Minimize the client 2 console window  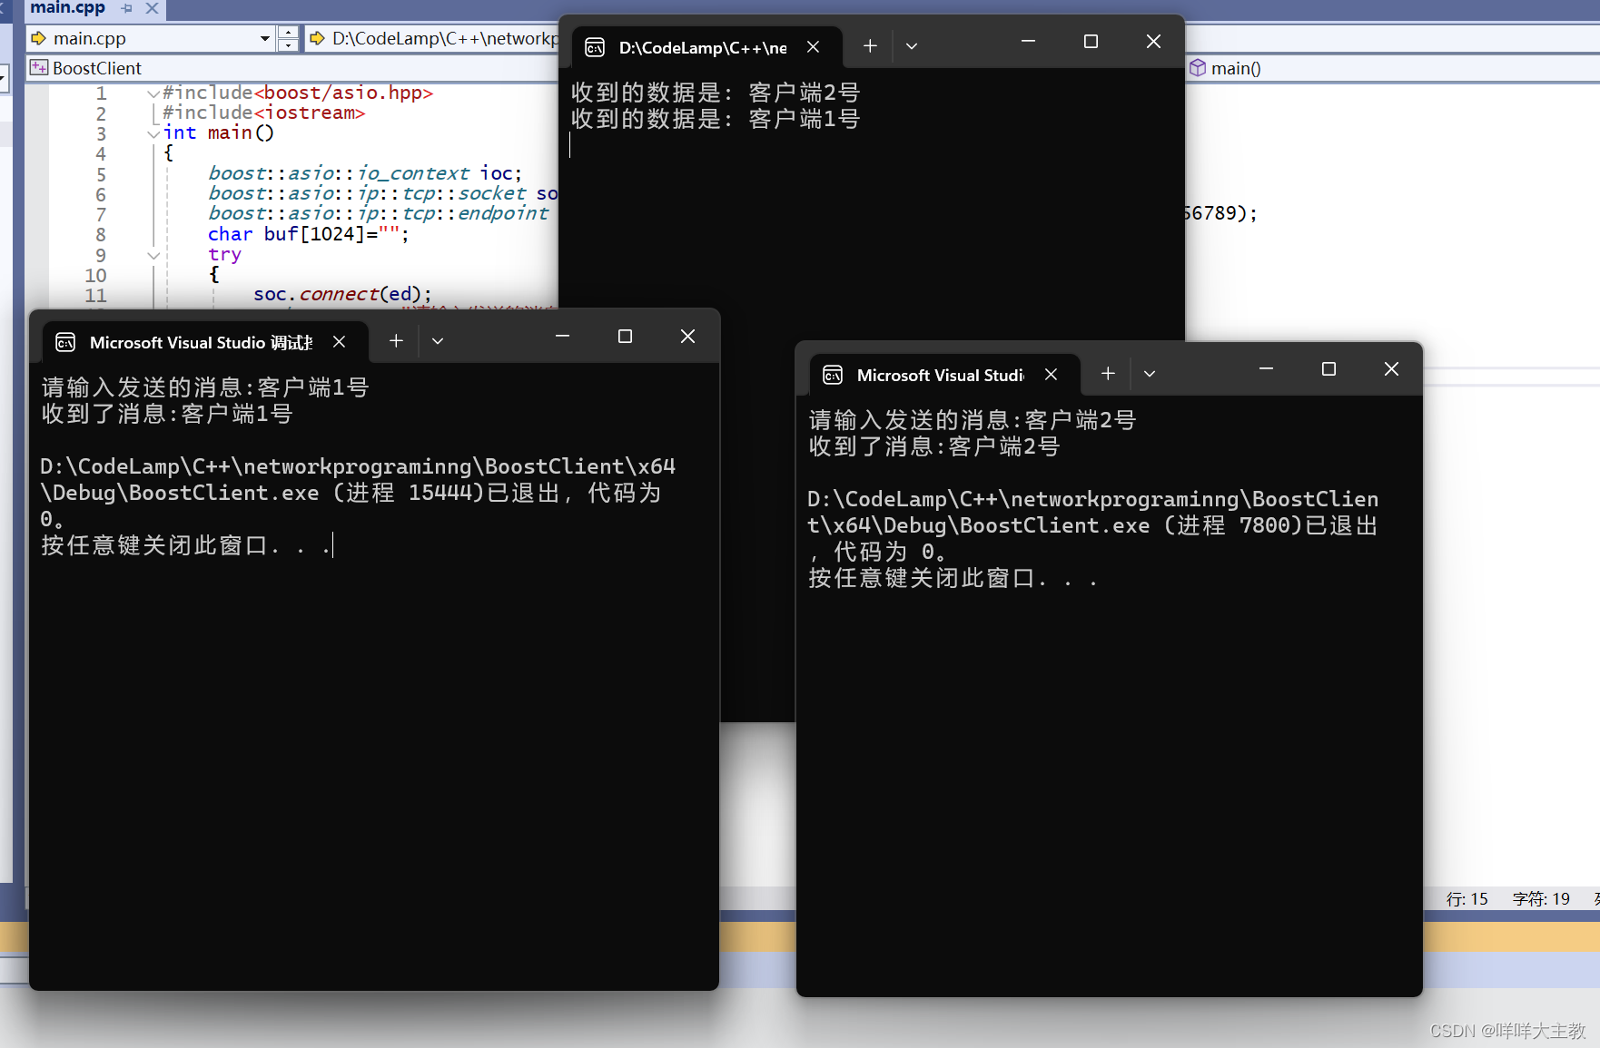coord(1266,369)
